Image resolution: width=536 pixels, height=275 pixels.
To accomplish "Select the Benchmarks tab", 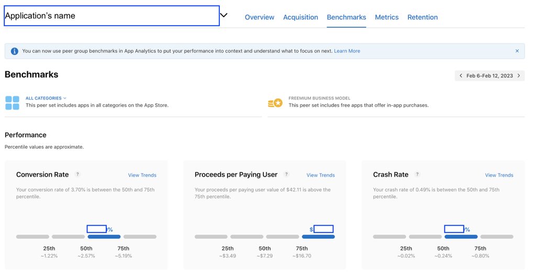I will tap(347, 17).
